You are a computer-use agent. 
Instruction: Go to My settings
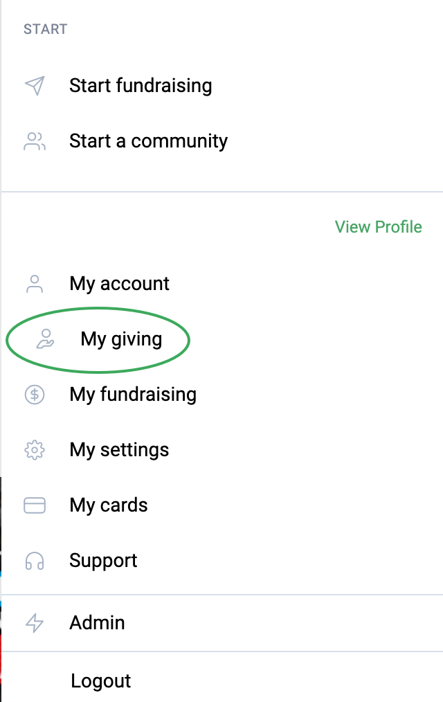pyautogui.click(x=118, y=449)
